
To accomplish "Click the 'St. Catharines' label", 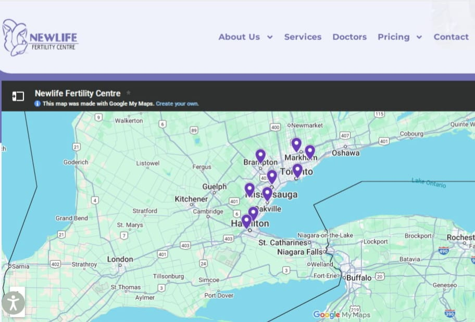I will (283, 243).
